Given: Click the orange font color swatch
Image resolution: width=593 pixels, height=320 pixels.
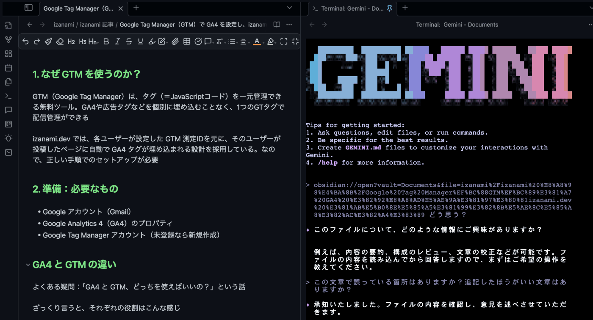Looking at the screenshot, I should (x=256, y=41).
